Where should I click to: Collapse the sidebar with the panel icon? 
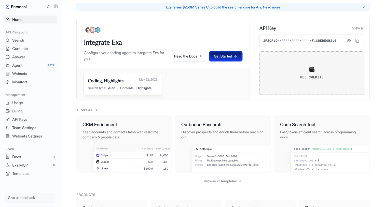(56, 6)
